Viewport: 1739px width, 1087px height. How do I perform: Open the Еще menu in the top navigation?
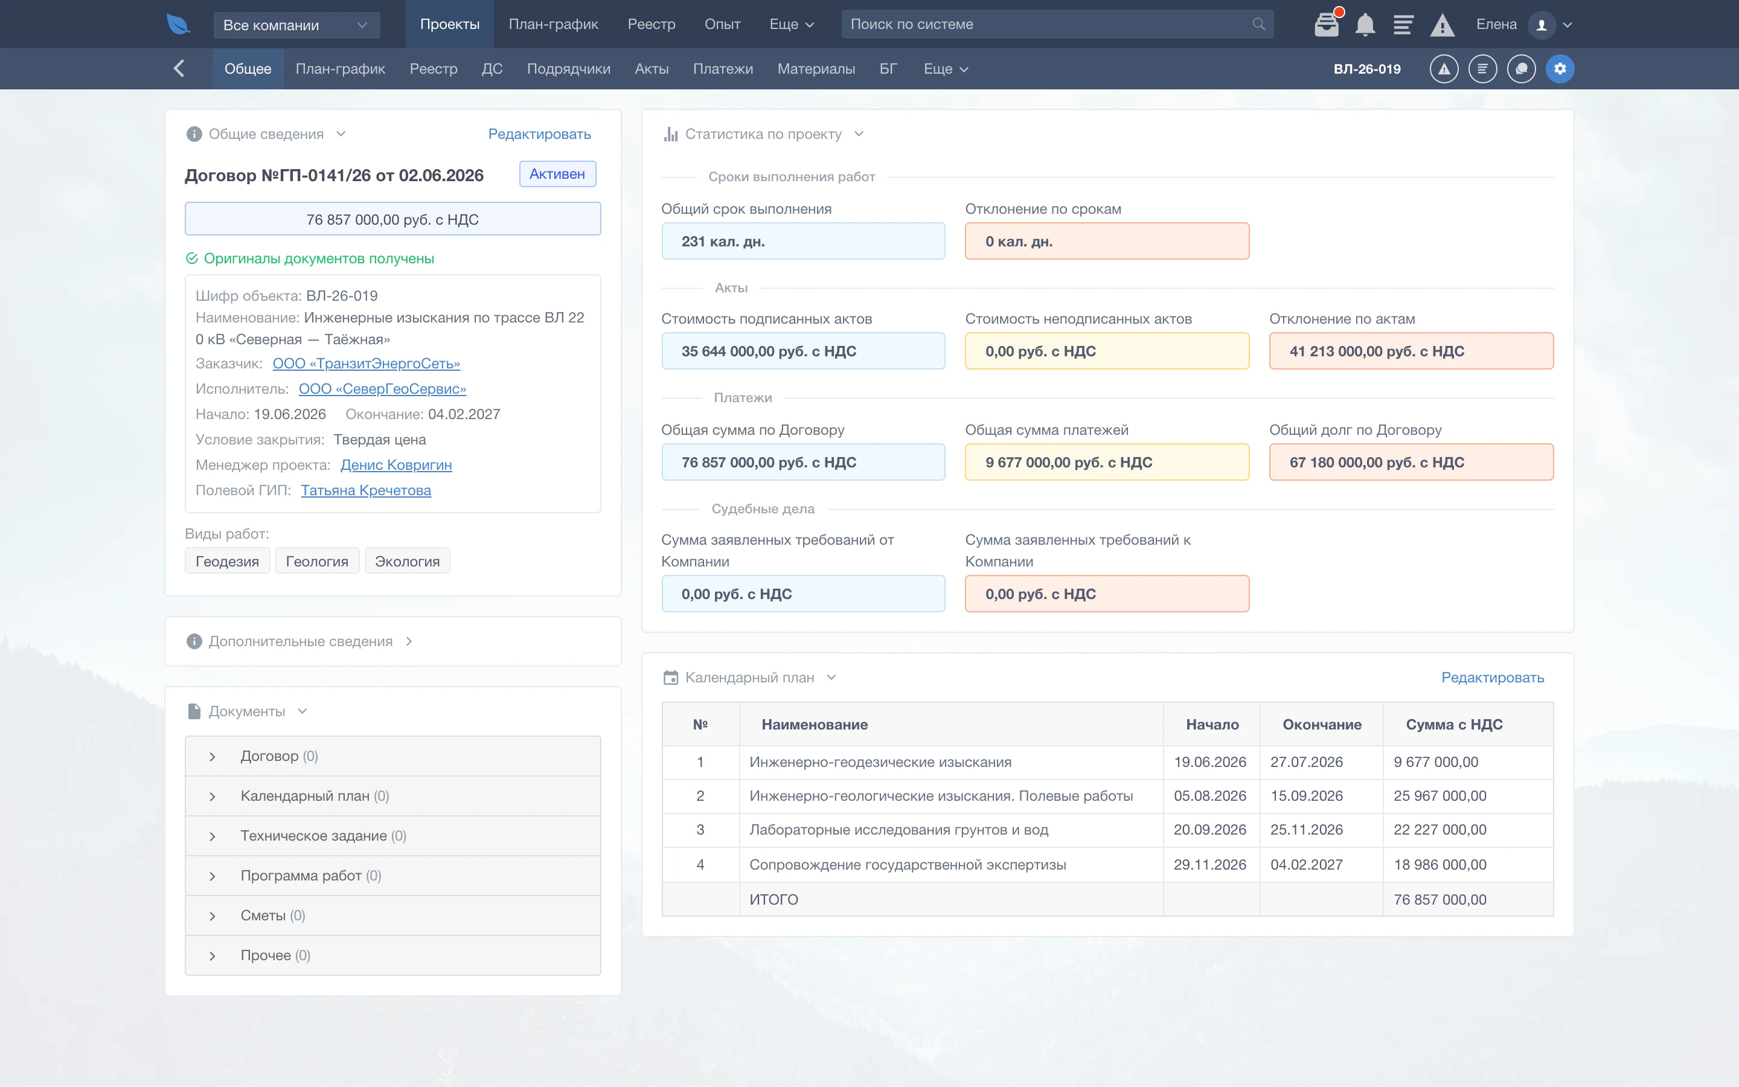(791, 24)
